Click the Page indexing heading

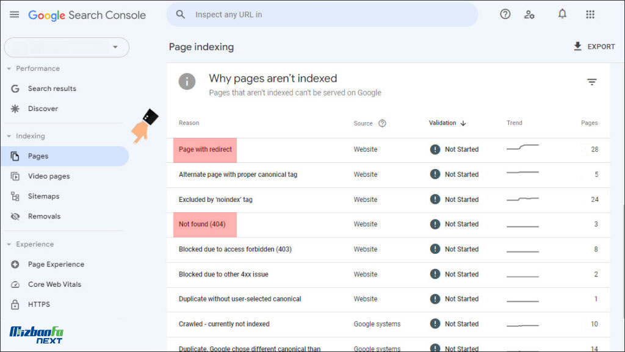pos(201,47)
